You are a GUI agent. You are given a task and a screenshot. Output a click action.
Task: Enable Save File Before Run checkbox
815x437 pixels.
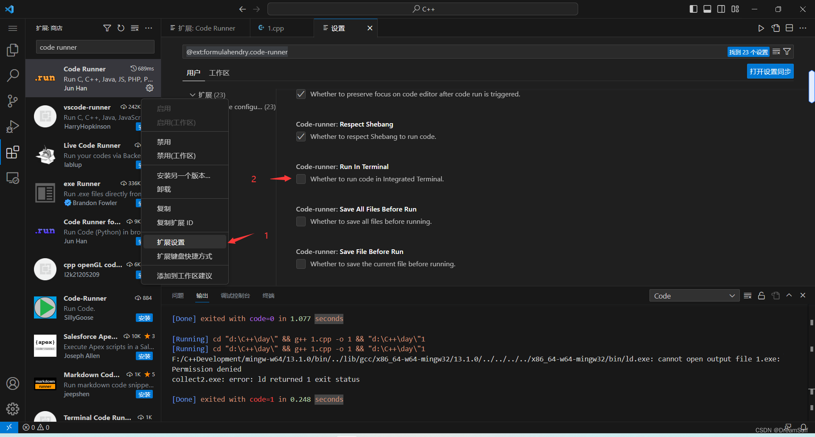[x=301, y=264]
